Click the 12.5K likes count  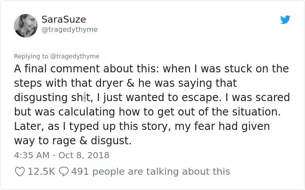tap(41, 172)
